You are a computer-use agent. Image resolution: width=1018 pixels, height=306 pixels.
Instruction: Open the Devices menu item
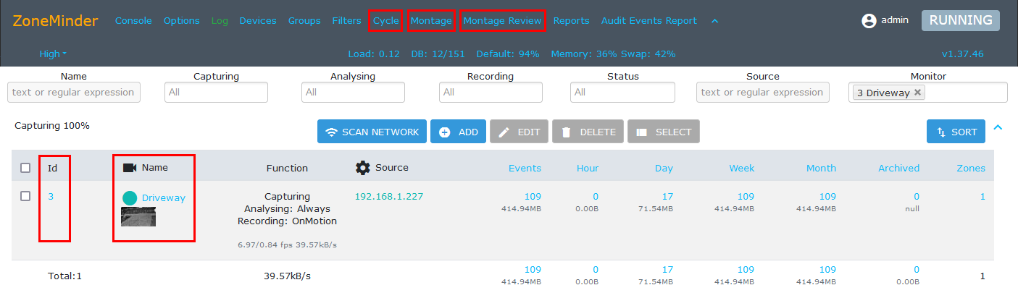pos(258,21)
